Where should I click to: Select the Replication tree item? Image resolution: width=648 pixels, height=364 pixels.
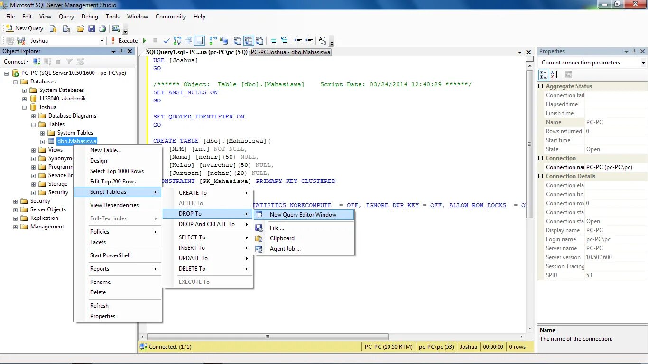(44, 218)
